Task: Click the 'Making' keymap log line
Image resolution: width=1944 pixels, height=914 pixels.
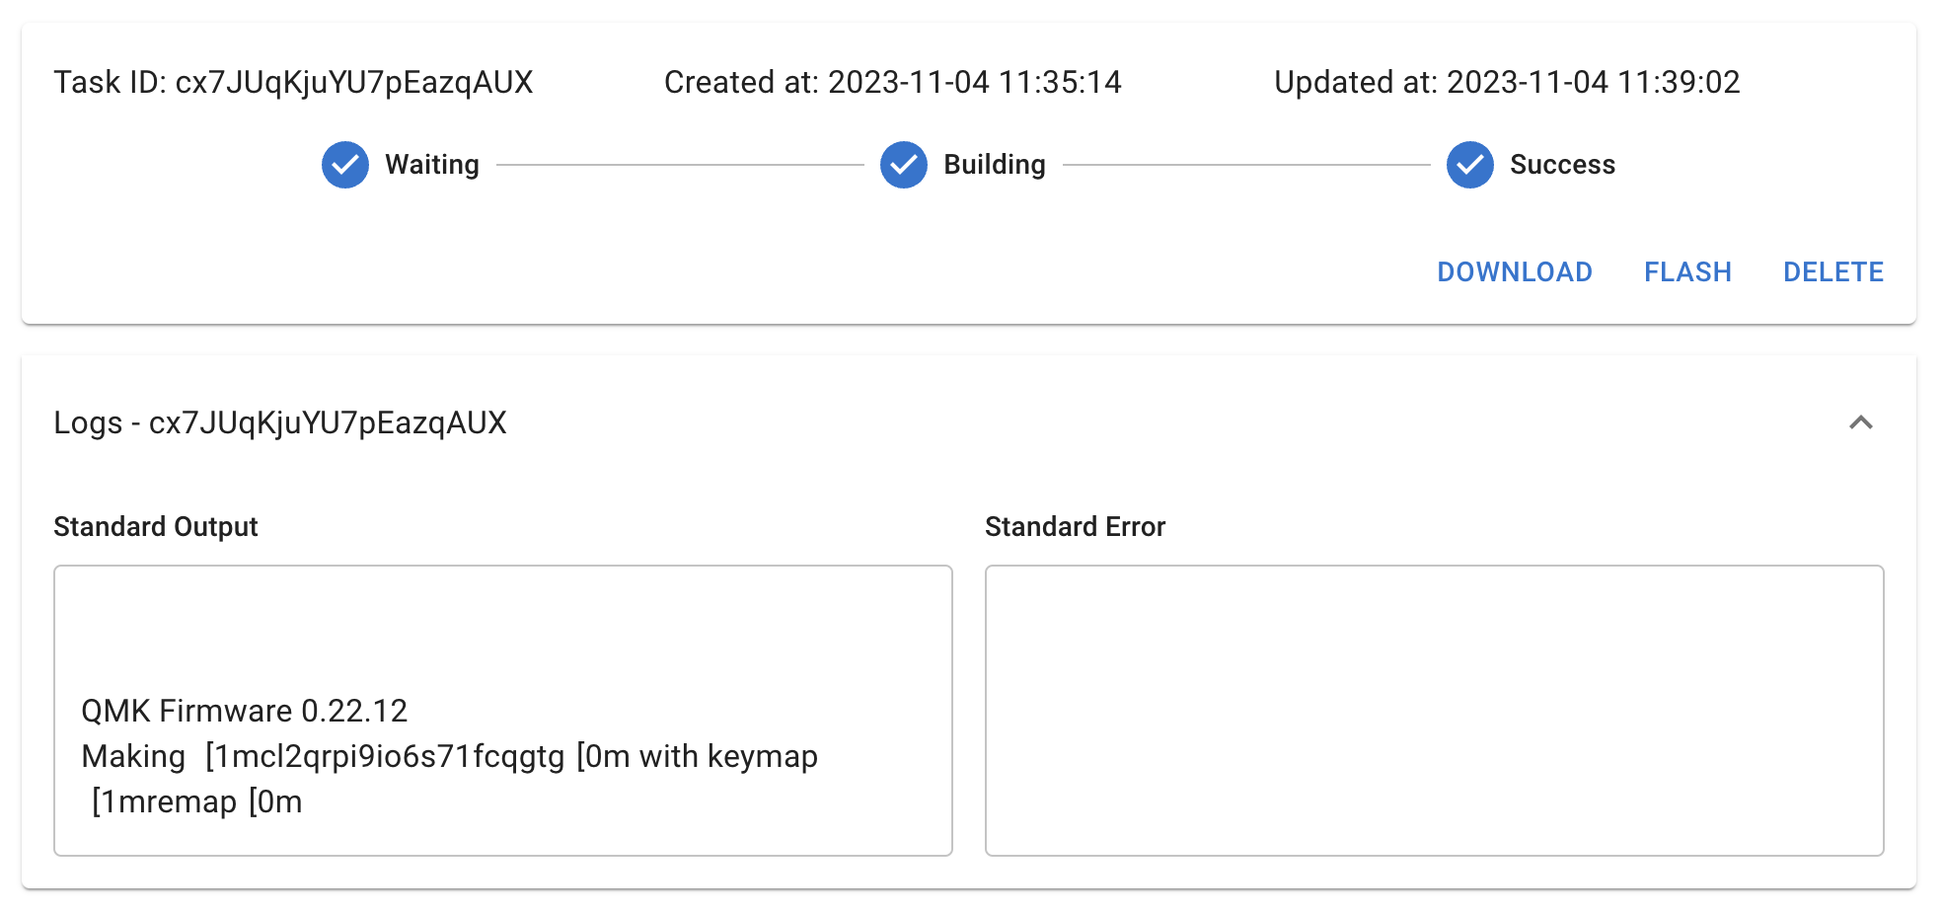Action: [449, 757]
